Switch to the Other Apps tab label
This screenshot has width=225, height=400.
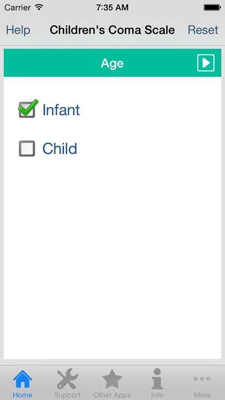[112, 395]
